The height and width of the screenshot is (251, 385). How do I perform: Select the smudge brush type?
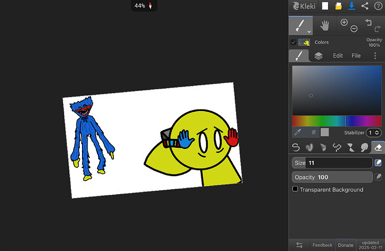coord(364,147)
